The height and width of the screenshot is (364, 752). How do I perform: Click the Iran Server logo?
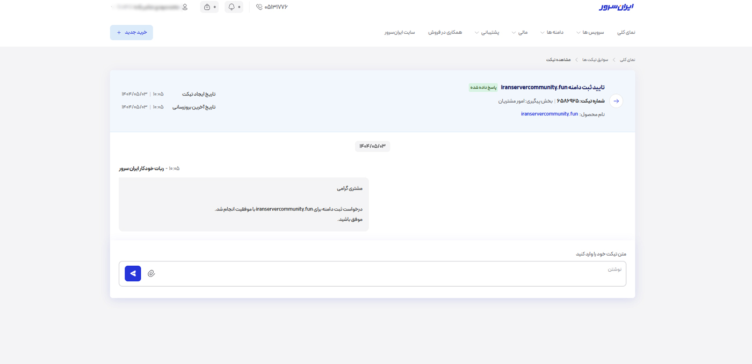[616, 7]
